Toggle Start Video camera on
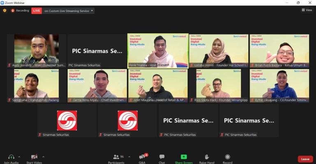This screenshot has width=316, height=164. [x=34, y=157]
